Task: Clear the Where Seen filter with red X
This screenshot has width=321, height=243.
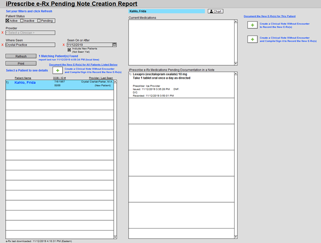Action: (3, 45)
